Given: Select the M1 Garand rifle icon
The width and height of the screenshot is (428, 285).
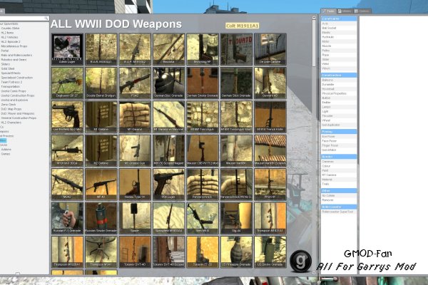Looking at the screenshot, I should [x=135, y=117].
